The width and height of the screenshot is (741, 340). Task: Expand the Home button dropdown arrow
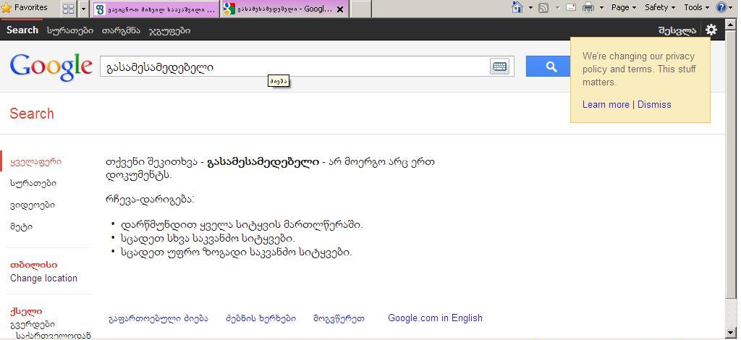[530, 7]
